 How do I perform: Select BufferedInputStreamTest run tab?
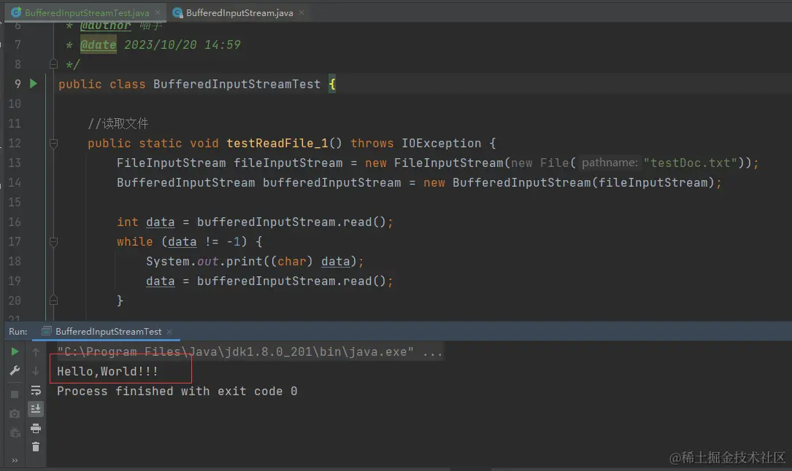point(108,331)
